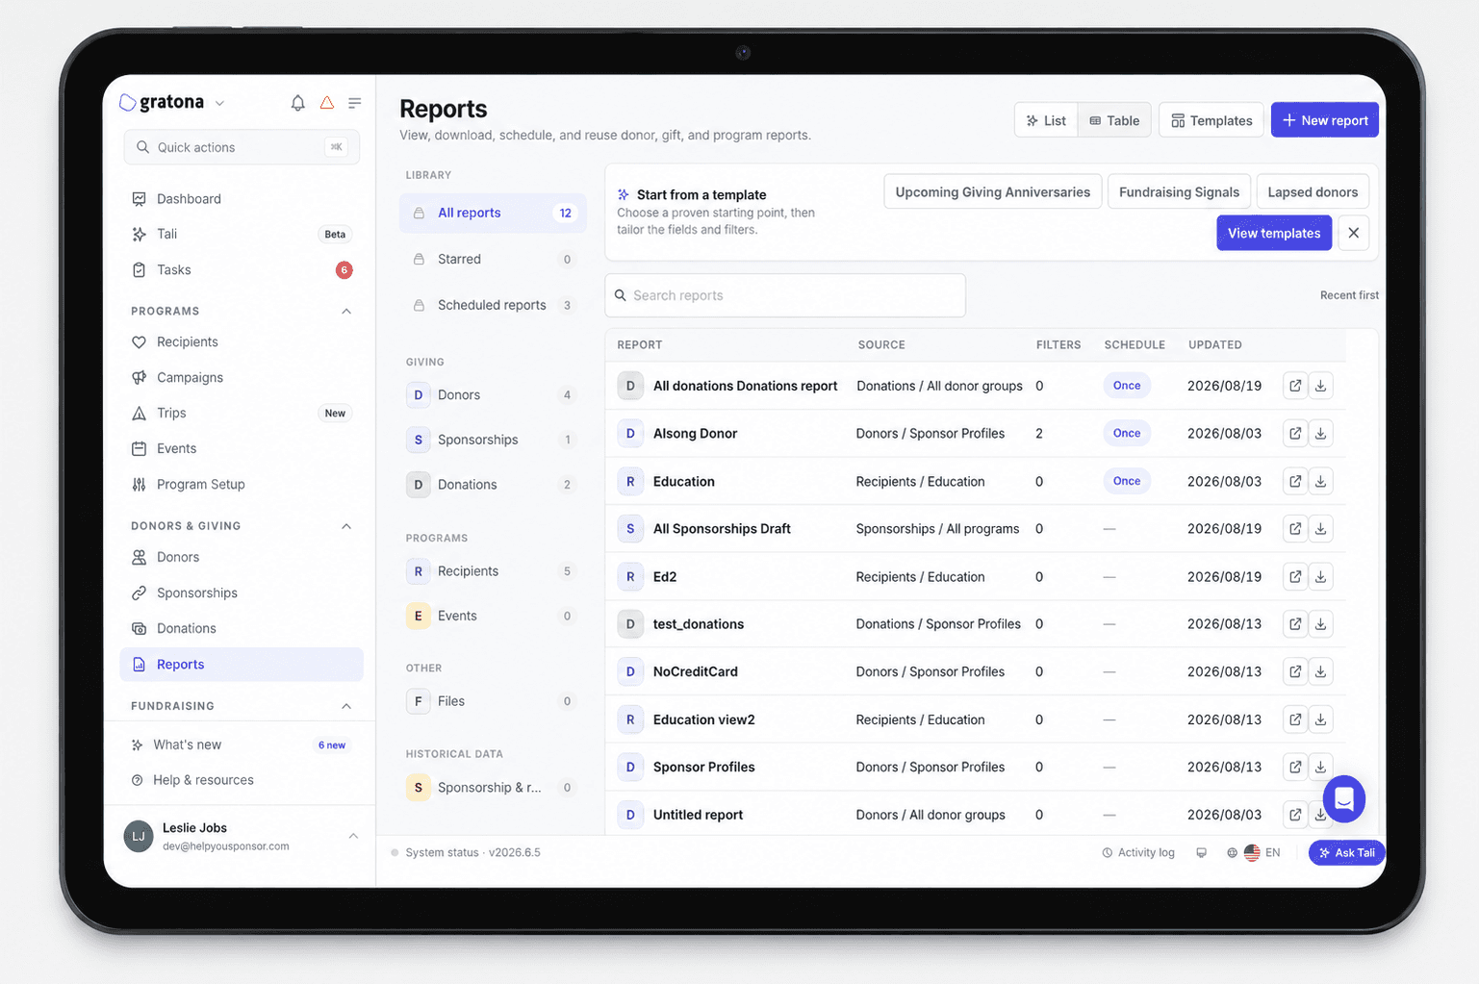
Task: Click View templates button
Action: coord(1274,234)
